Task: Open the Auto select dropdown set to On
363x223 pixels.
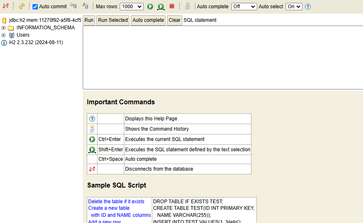Action: tap(294, 7)
